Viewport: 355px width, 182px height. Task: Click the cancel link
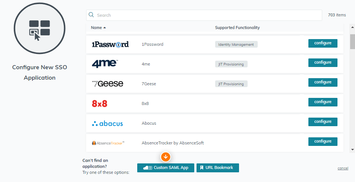[343, 168]
